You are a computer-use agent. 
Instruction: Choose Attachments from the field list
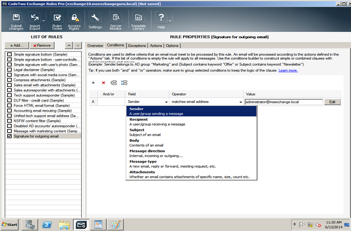[x=191, y=174]
